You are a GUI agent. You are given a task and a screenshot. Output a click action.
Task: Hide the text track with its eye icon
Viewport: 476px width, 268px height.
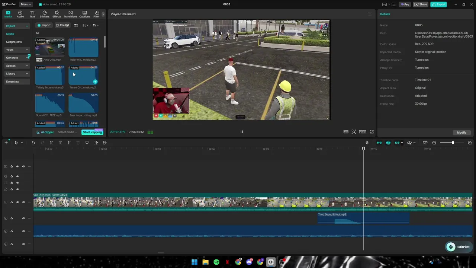point(17,183)
